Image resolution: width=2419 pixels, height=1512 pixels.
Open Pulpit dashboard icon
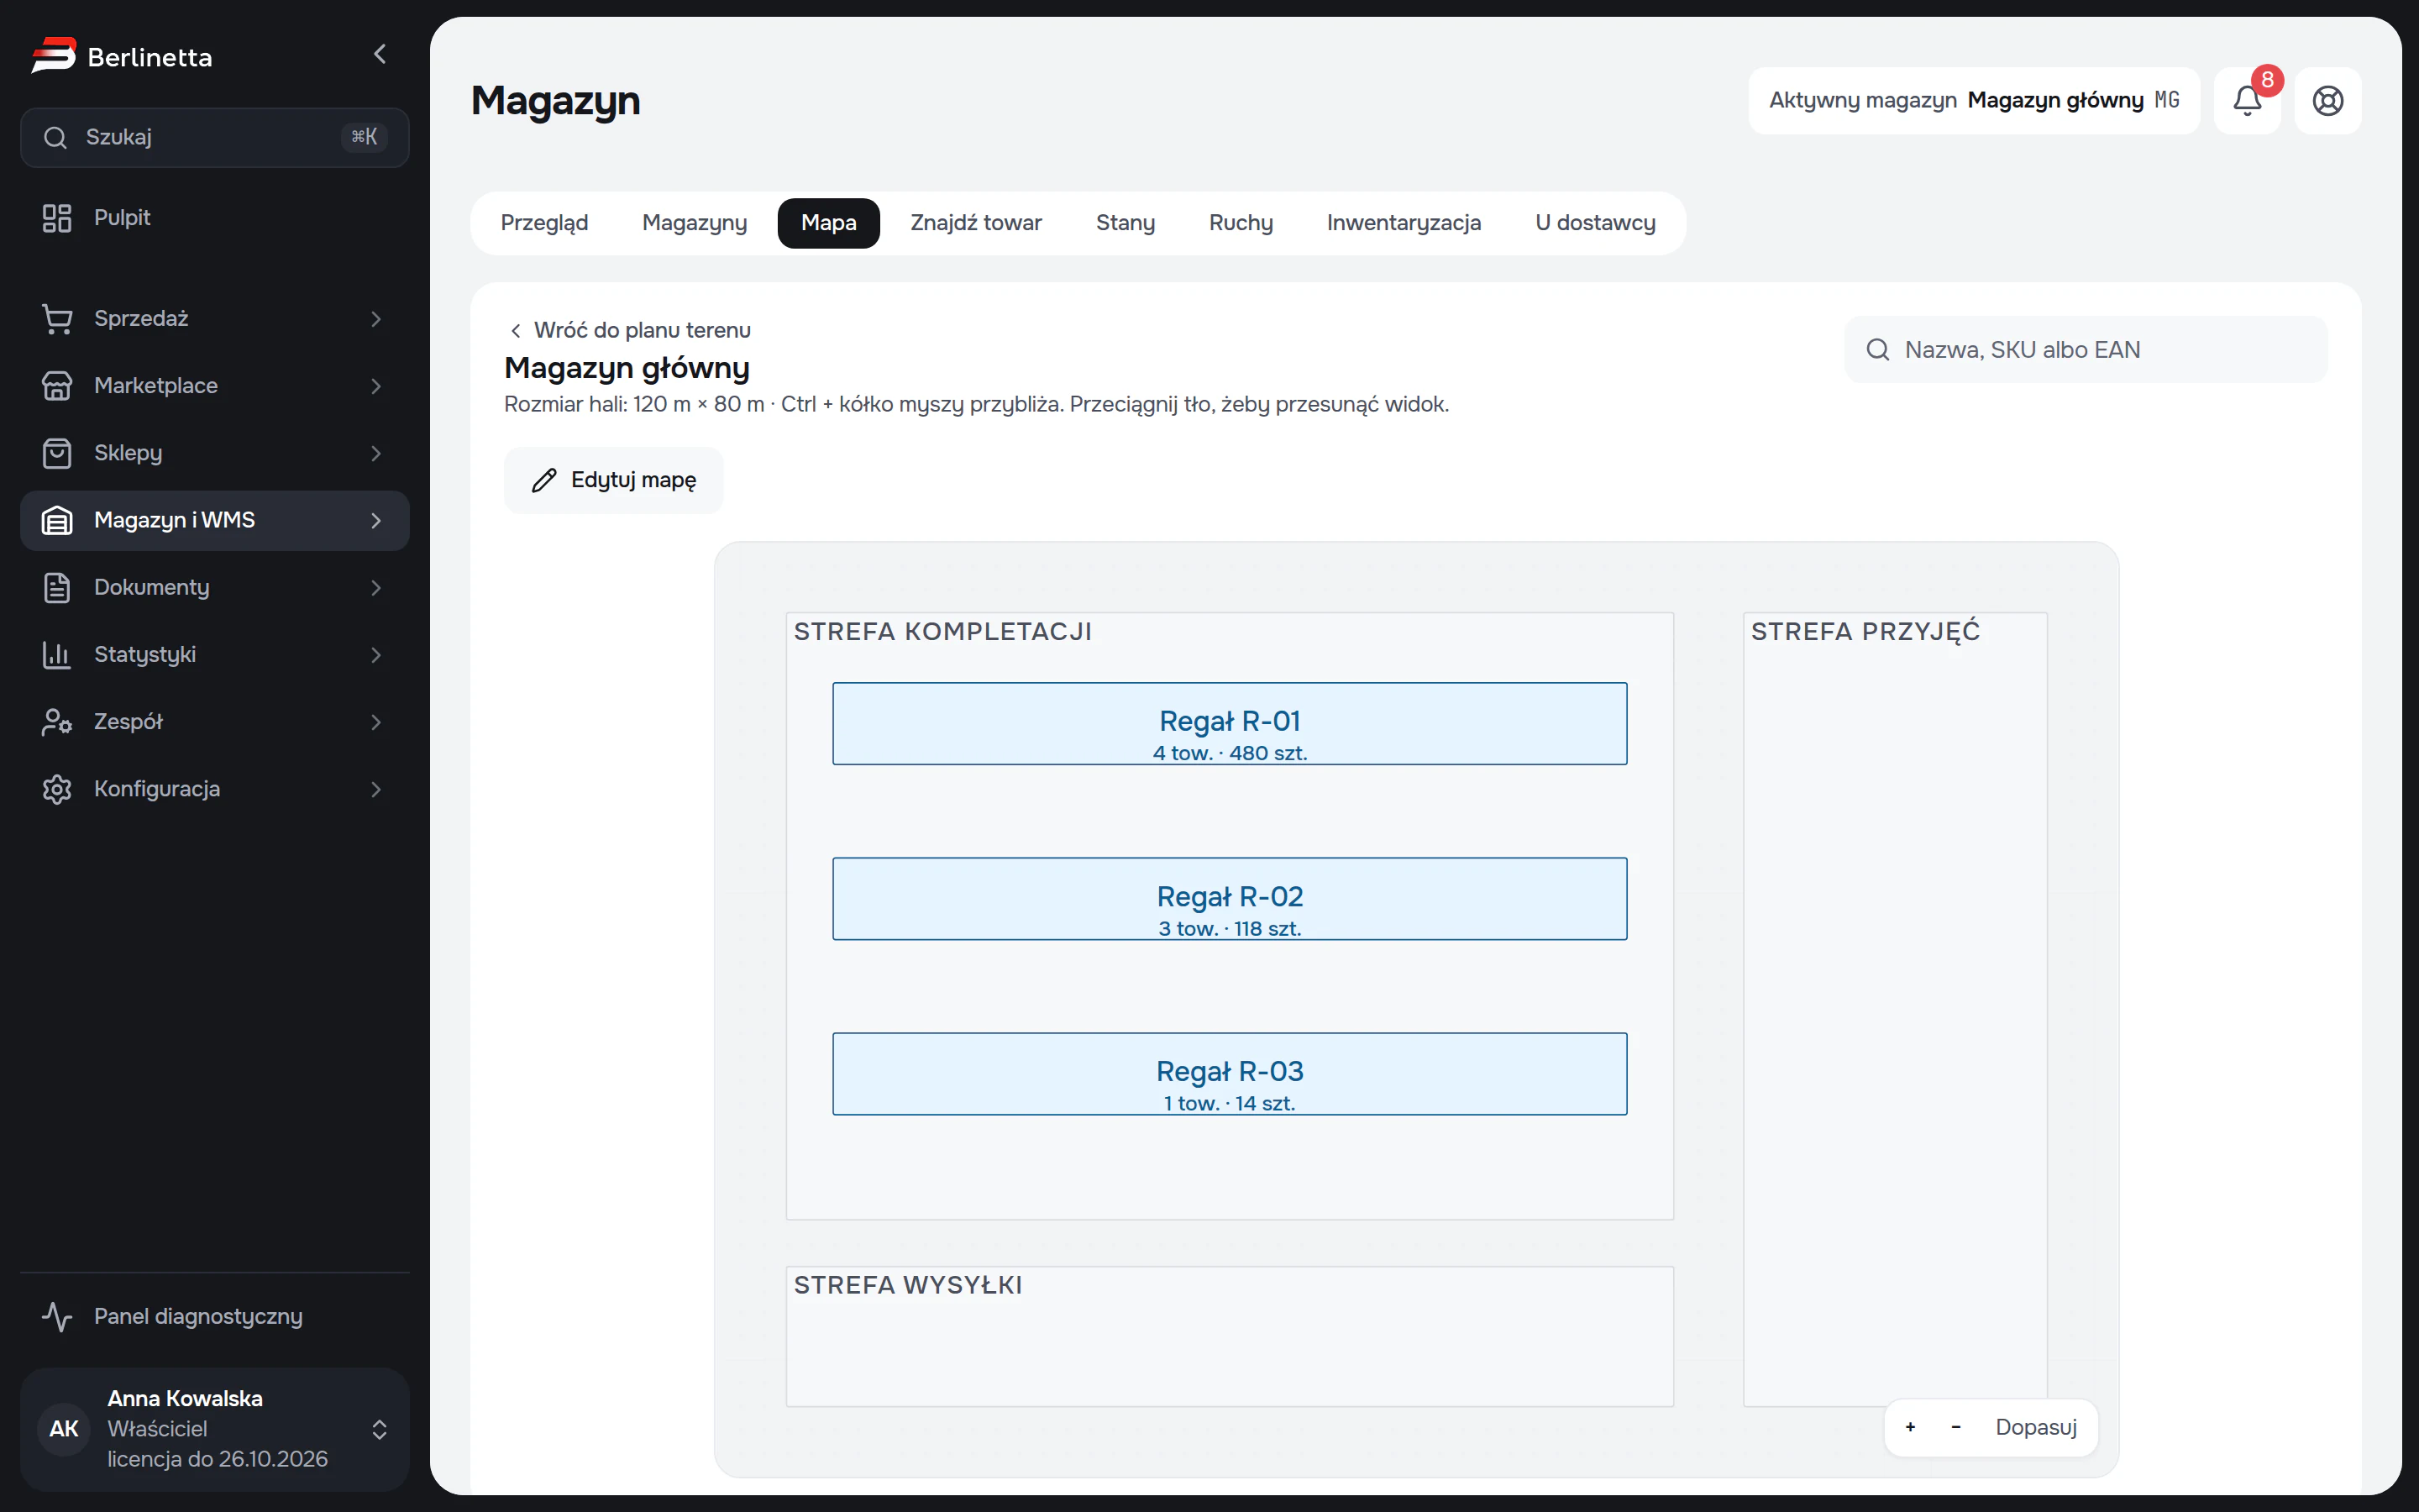[x=57, y=218]
